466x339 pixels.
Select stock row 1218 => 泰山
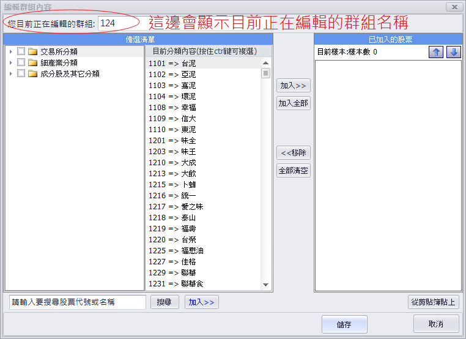204,217
